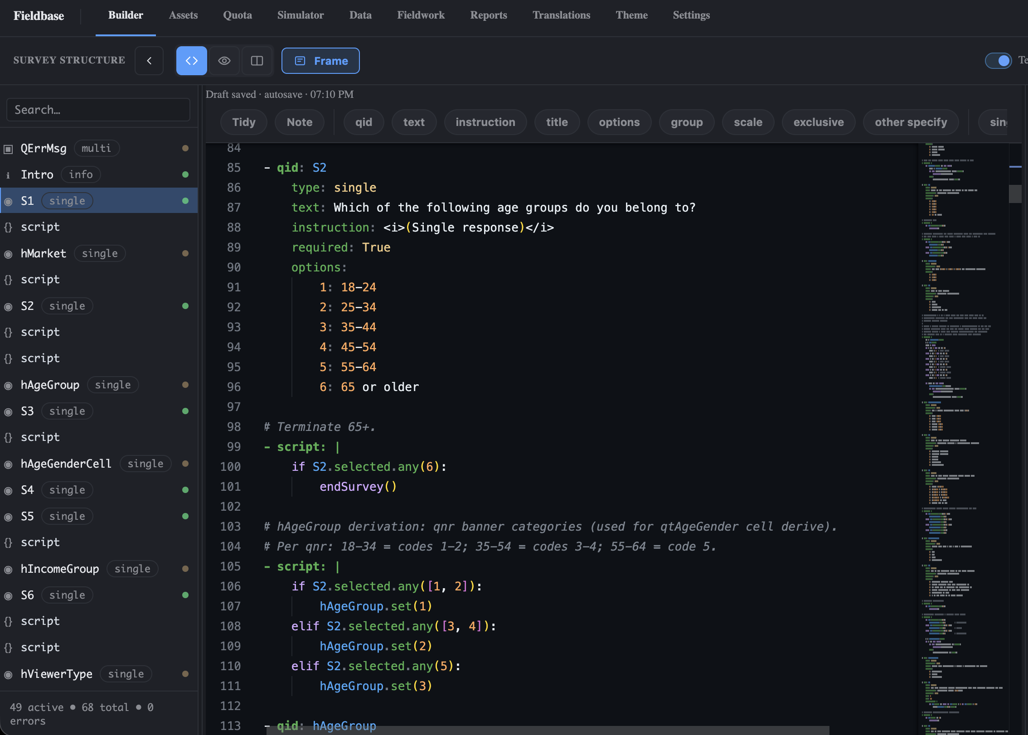Insert the scale snippet
Image resolution: width=1028 pixels, height=735 pixels.
pos(748,122)
